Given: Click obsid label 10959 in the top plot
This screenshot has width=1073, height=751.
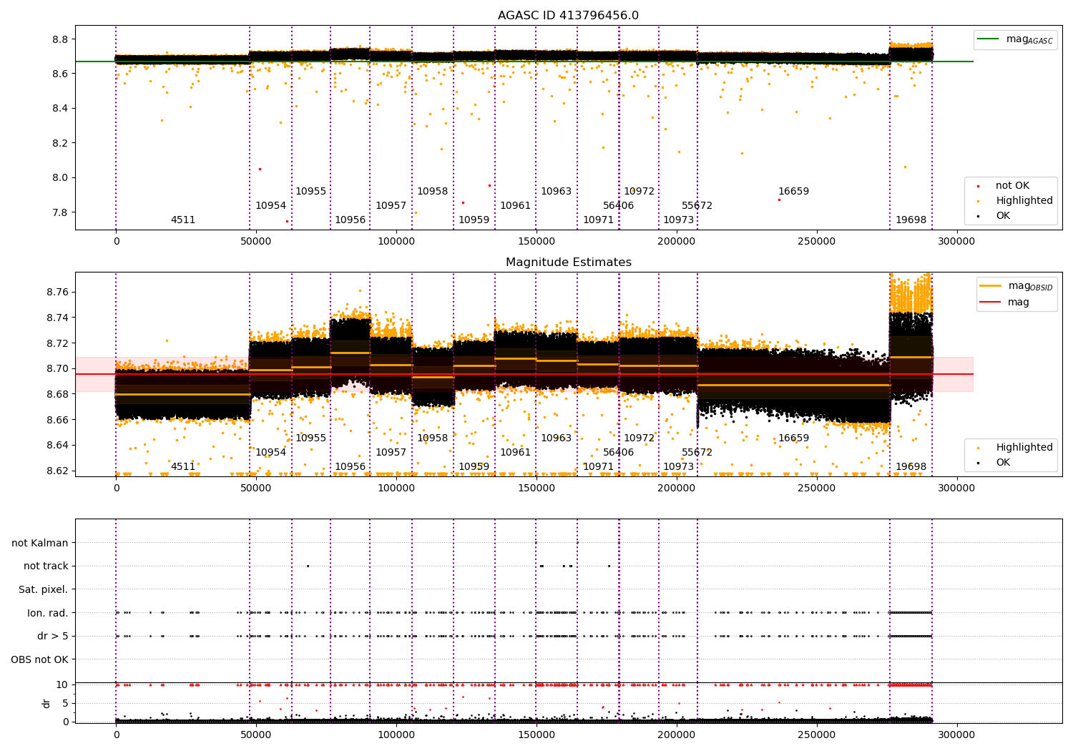Looking at the screenshot, I should coord(474,220).
